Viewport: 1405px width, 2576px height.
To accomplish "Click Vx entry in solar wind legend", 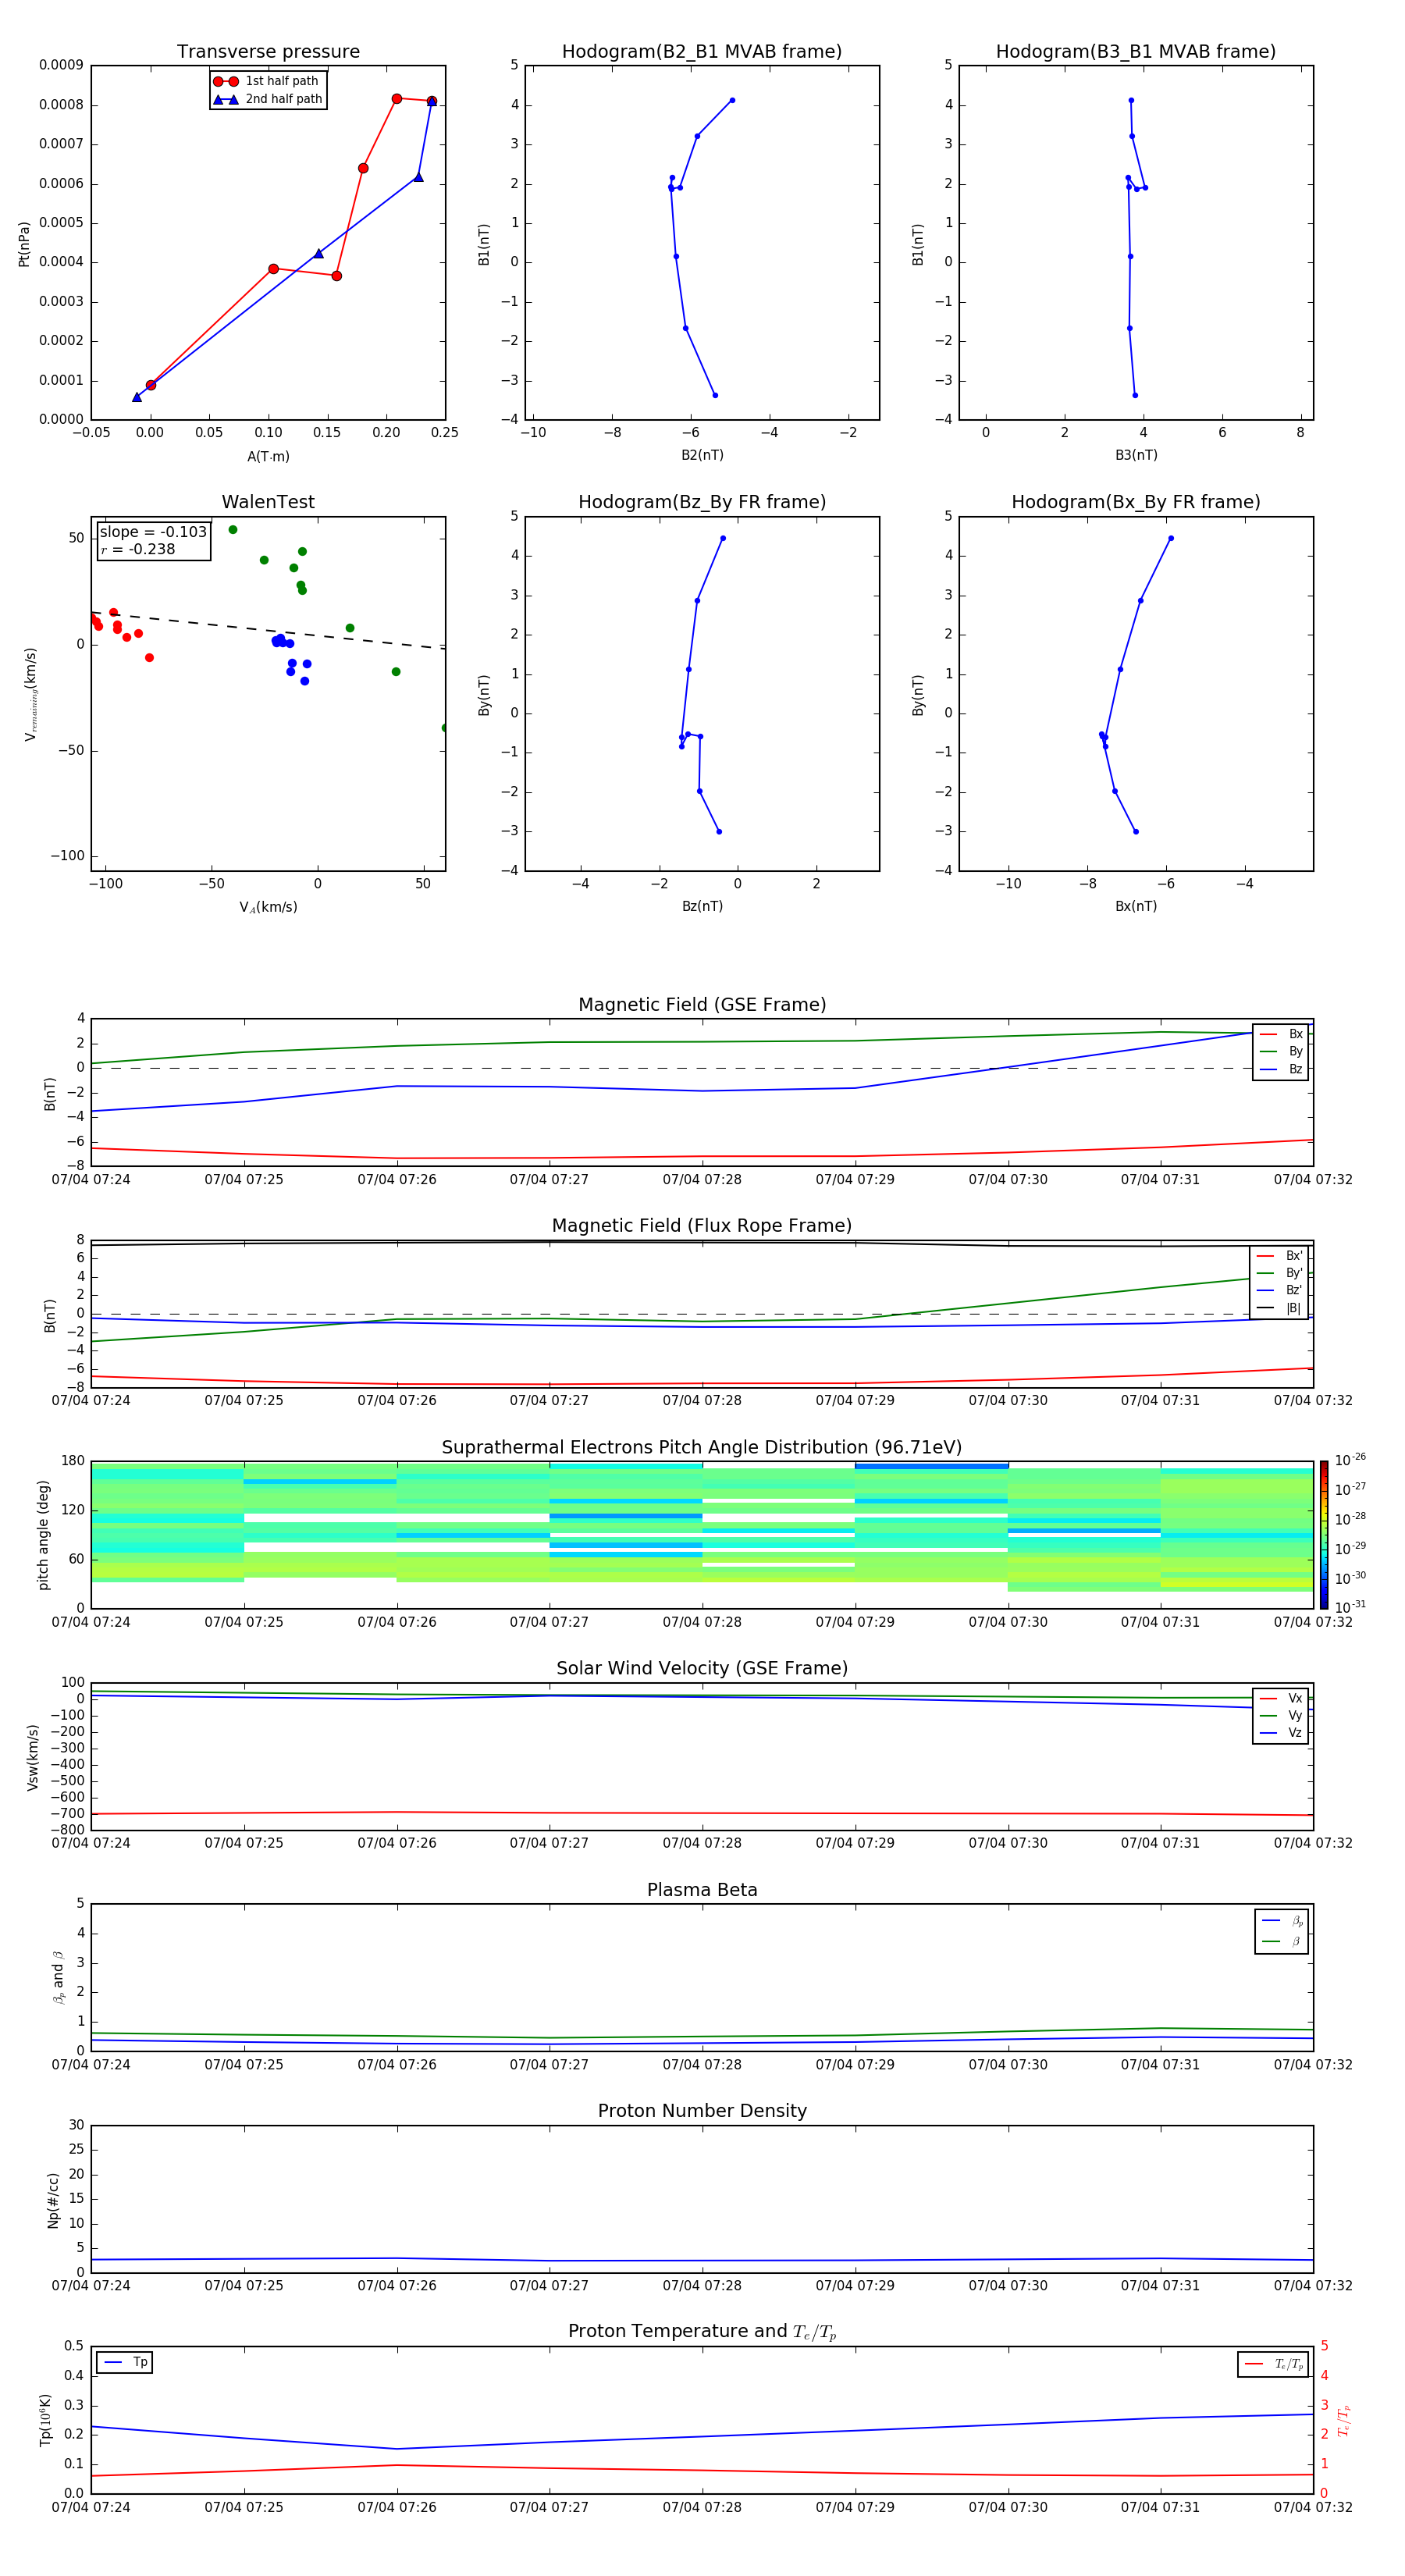I will (x=1281, y=1698).
